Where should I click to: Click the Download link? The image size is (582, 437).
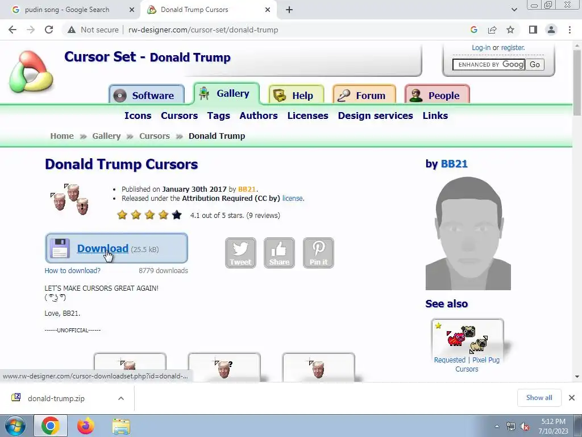point(103,248)
